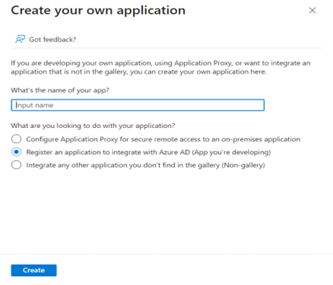
Task: Focus the Input name text field
Action: 138,105
